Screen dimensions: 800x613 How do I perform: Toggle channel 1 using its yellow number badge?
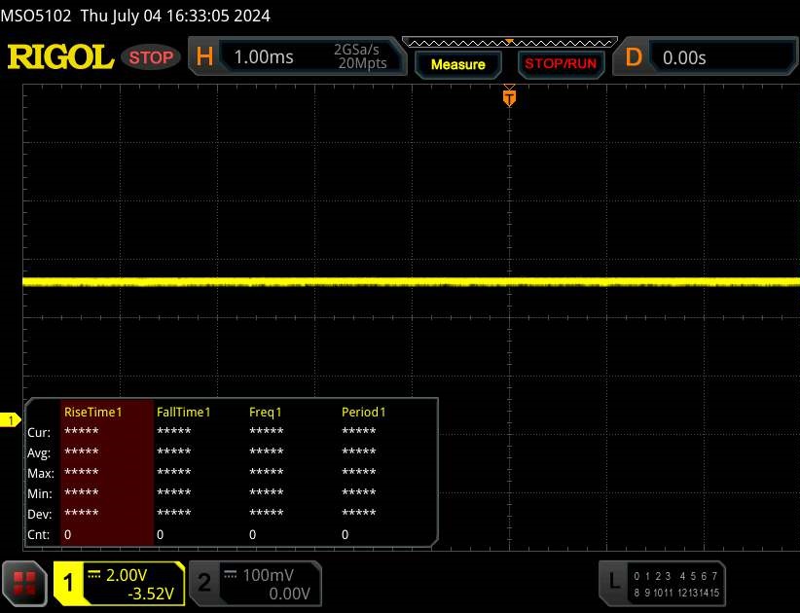click(69, 583)
